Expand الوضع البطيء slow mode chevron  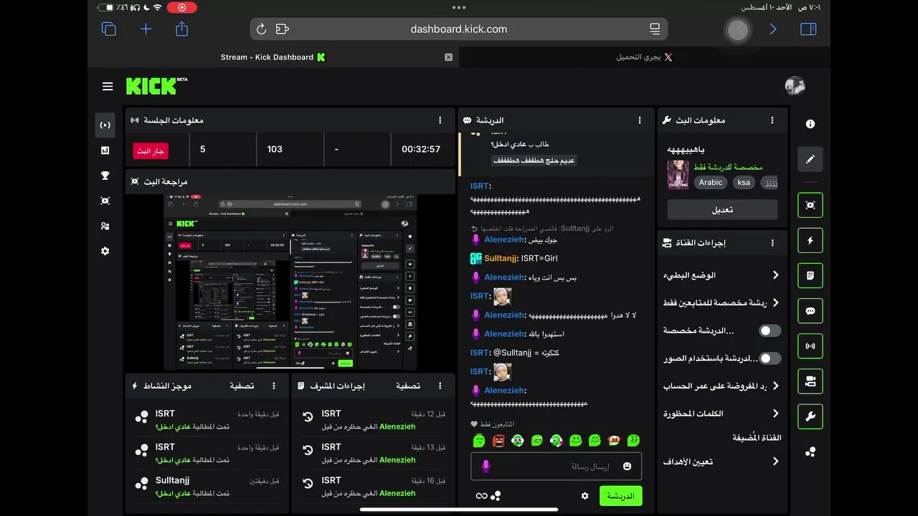(x=775, y=275)
